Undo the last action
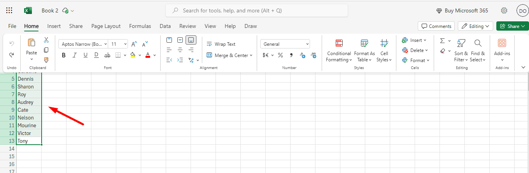Viewport: 529px width, 173px height. (12, 43)
